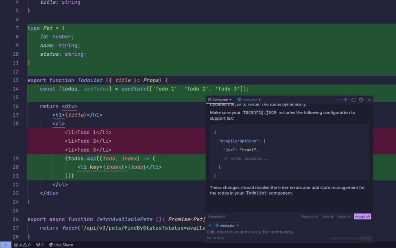Click the Composer refresh icon
This screenshot has height=248, width=396.
(353, 100)
